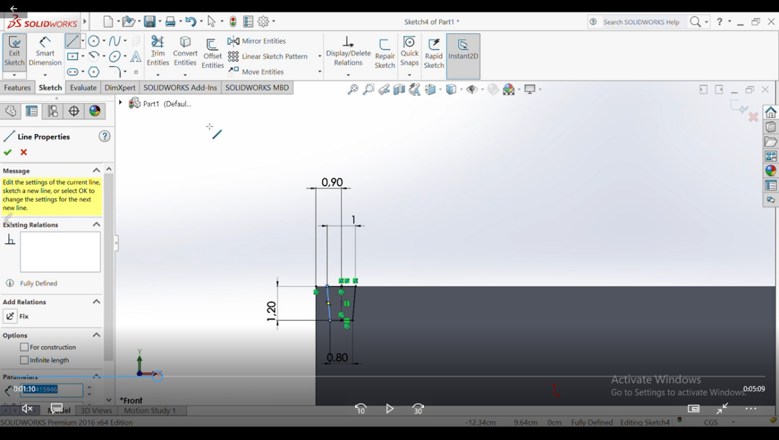The height and width of the screenshot is (440, 779).
Task: Open the SOLIDWORKS Resources home tab
Action: pyautogui.click(x=770, y=112)
